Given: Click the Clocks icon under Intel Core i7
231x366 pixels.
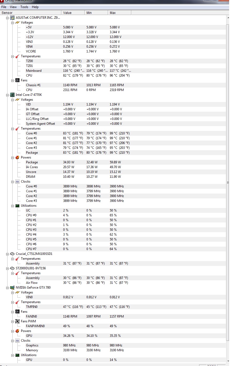Looking at the screenshot, I should coord(17,182).
